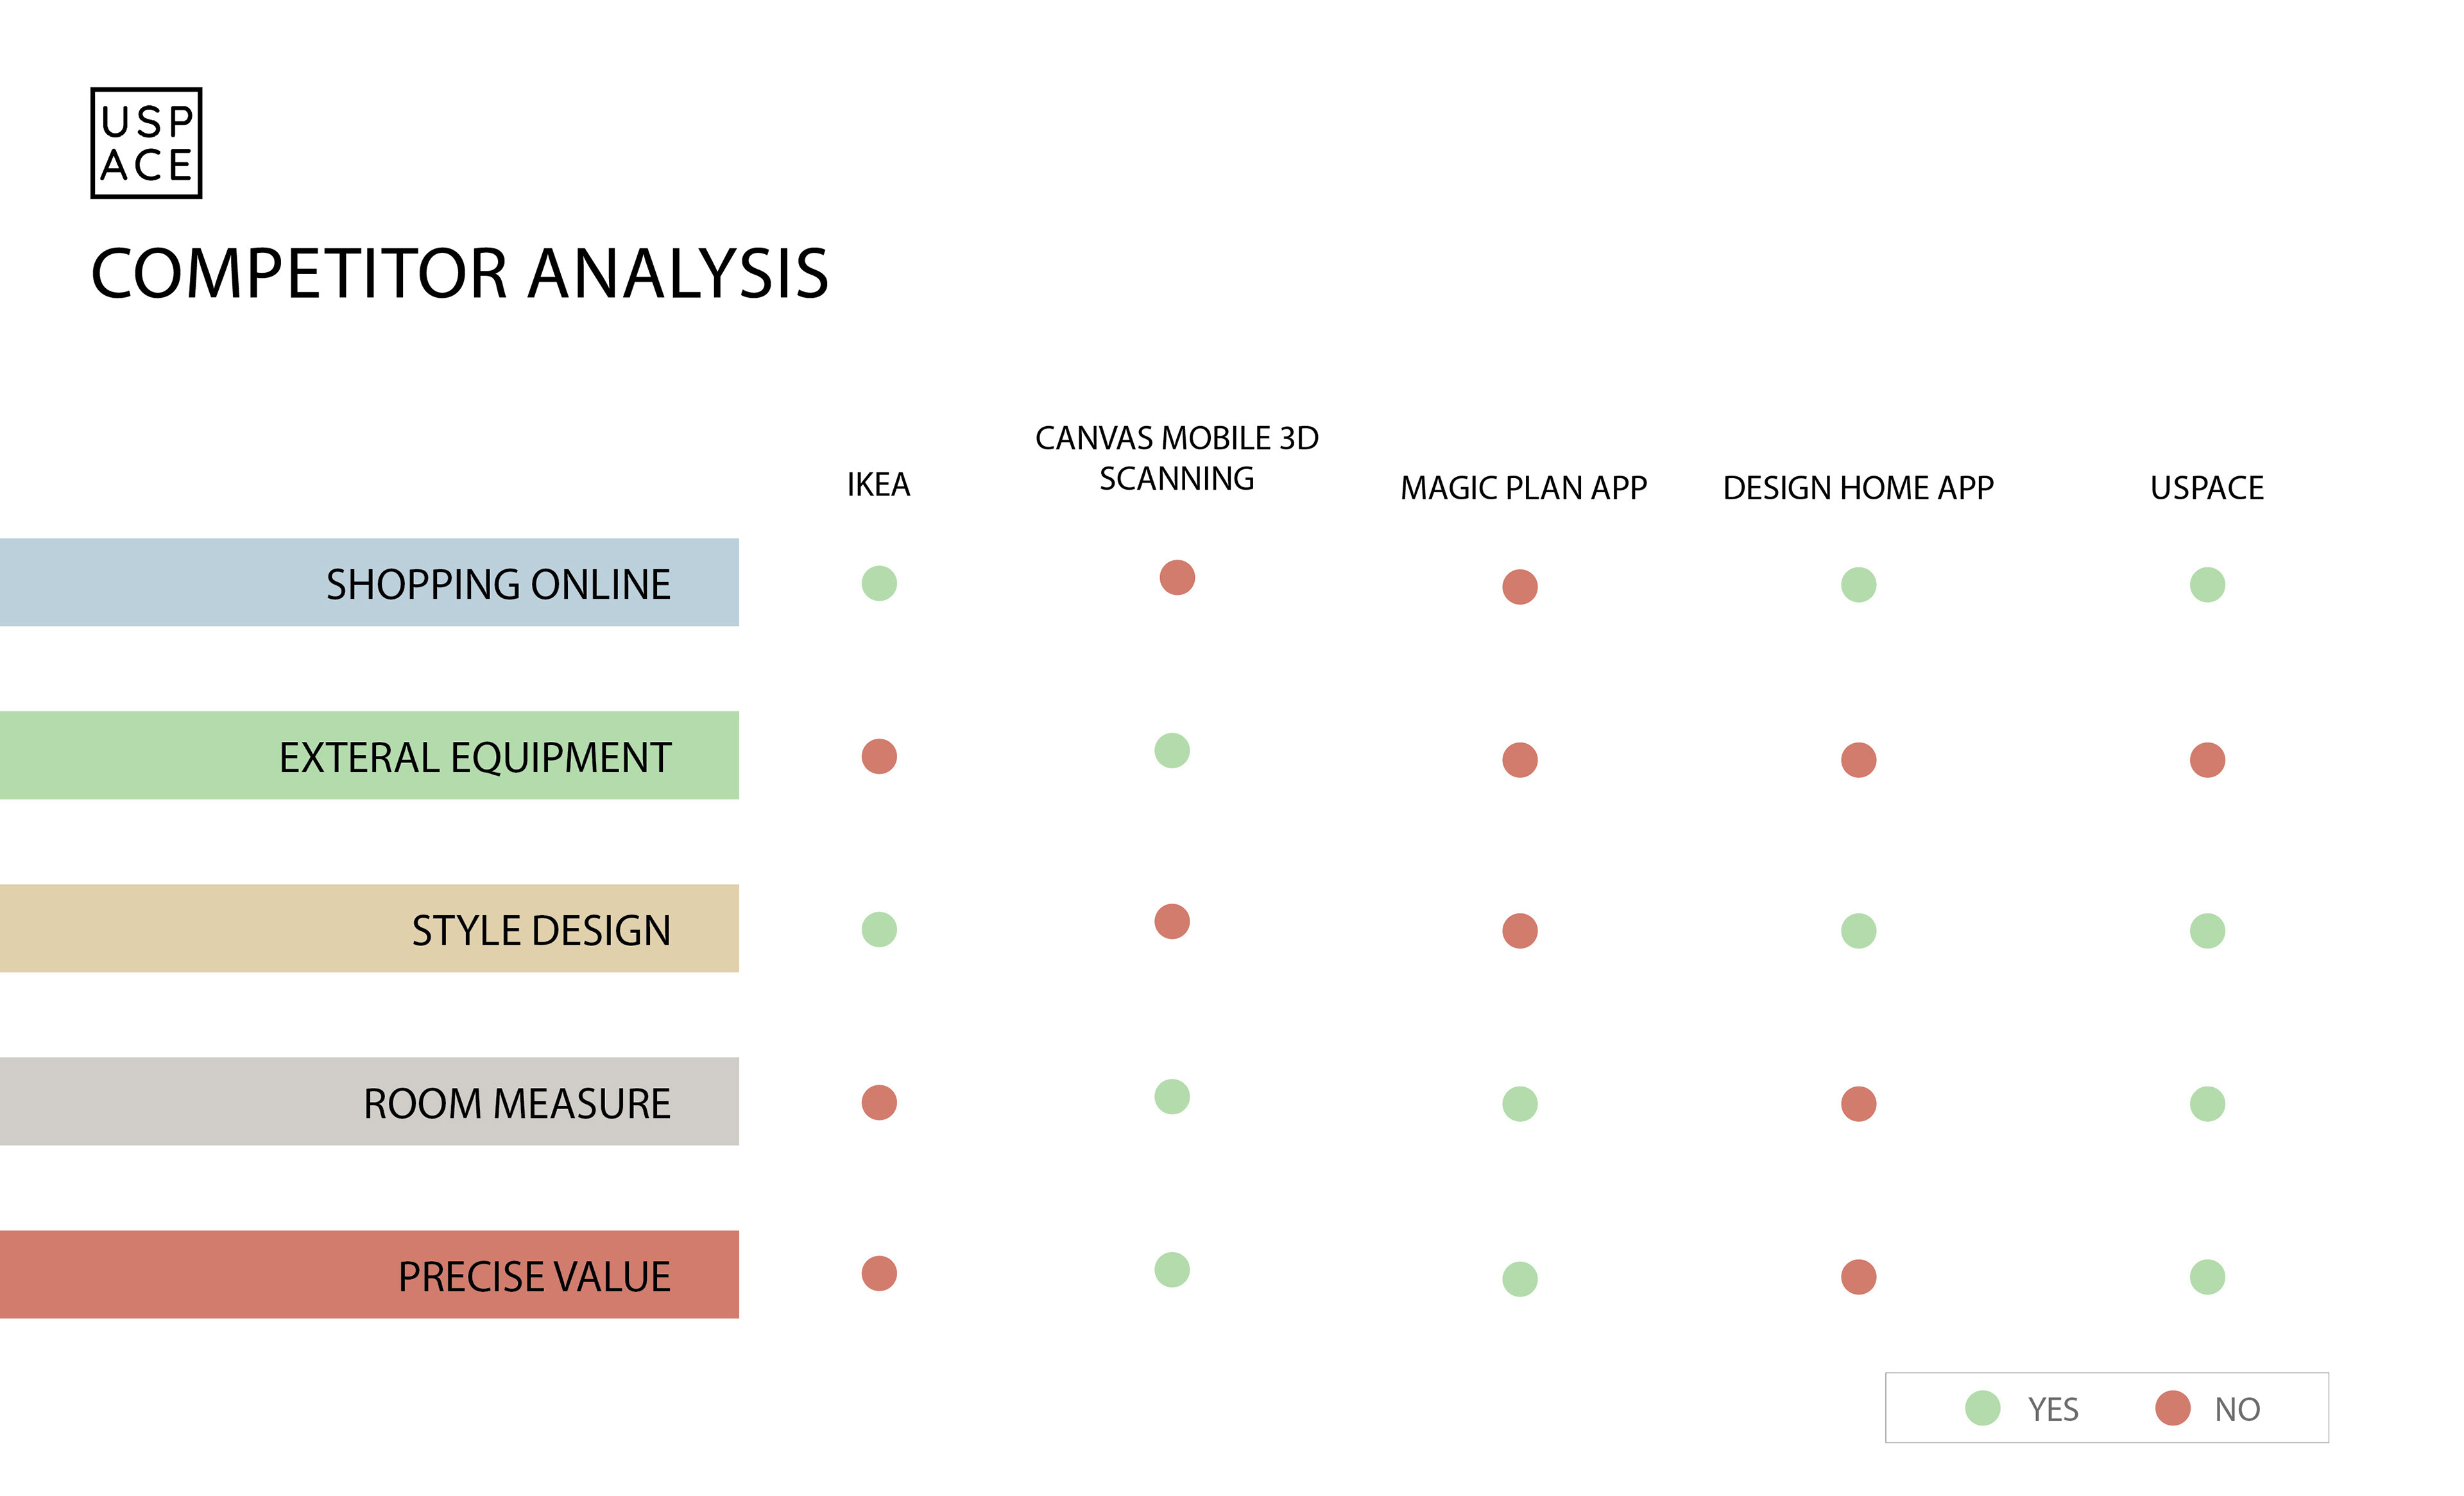The width and height of the screenshot is (2464, 1496).
Task: Click IKEA's red Precise Value dot
Action: (879, 1273)
